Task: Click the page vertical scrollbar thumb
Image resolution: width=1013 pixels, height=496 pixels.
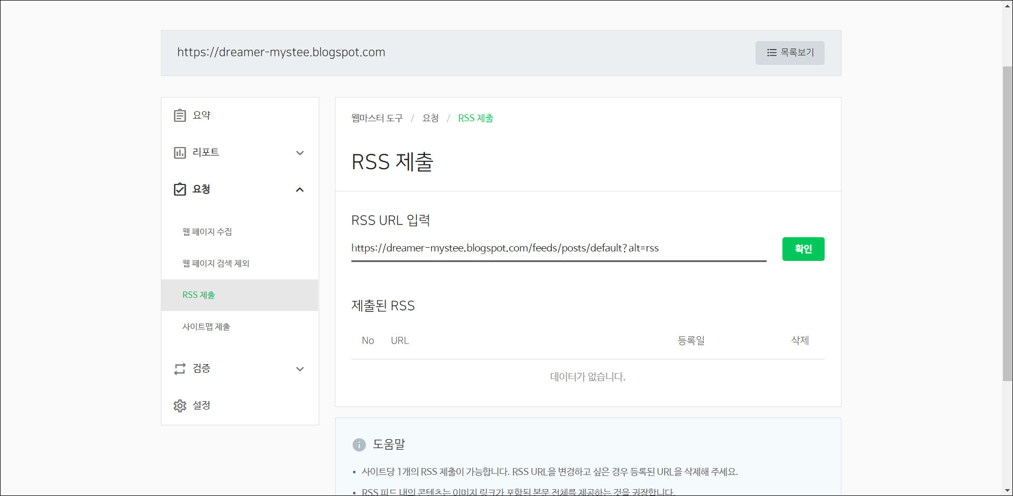Action: tap(1007, 223)
